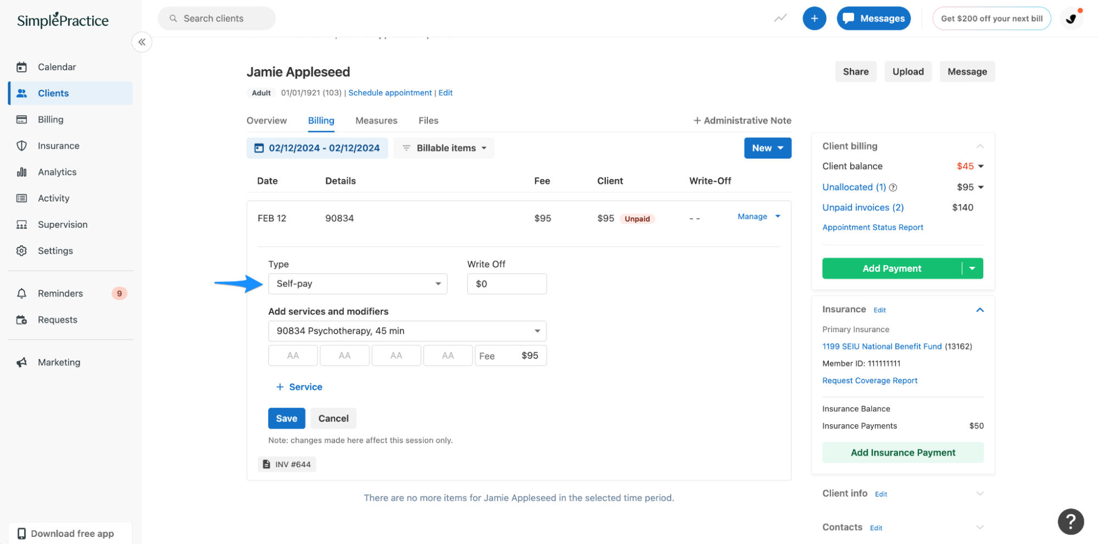1098x544 pixels.
Task: Open the Reminders bell icon
Action: click(x=21, y=293)
